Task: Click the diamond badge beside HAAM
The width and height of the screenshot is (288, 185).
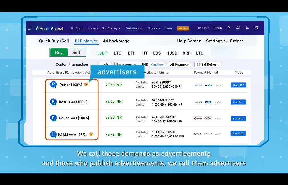Action: 91,135
